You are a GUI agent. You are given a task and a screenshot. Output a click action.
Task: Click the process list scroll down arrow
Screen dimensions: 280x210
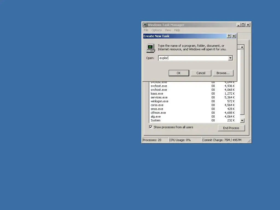point(242,121)
